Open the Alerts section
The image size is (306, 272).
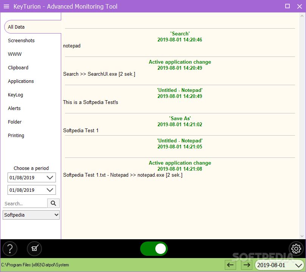pos(14,108)
